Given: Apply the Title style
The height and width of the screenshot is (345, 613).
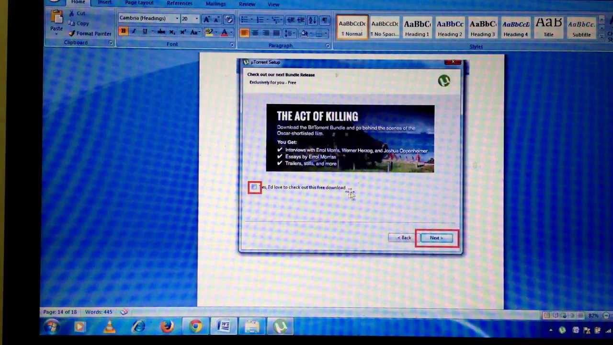Looking at the screenshot, I should pos(548,28).
